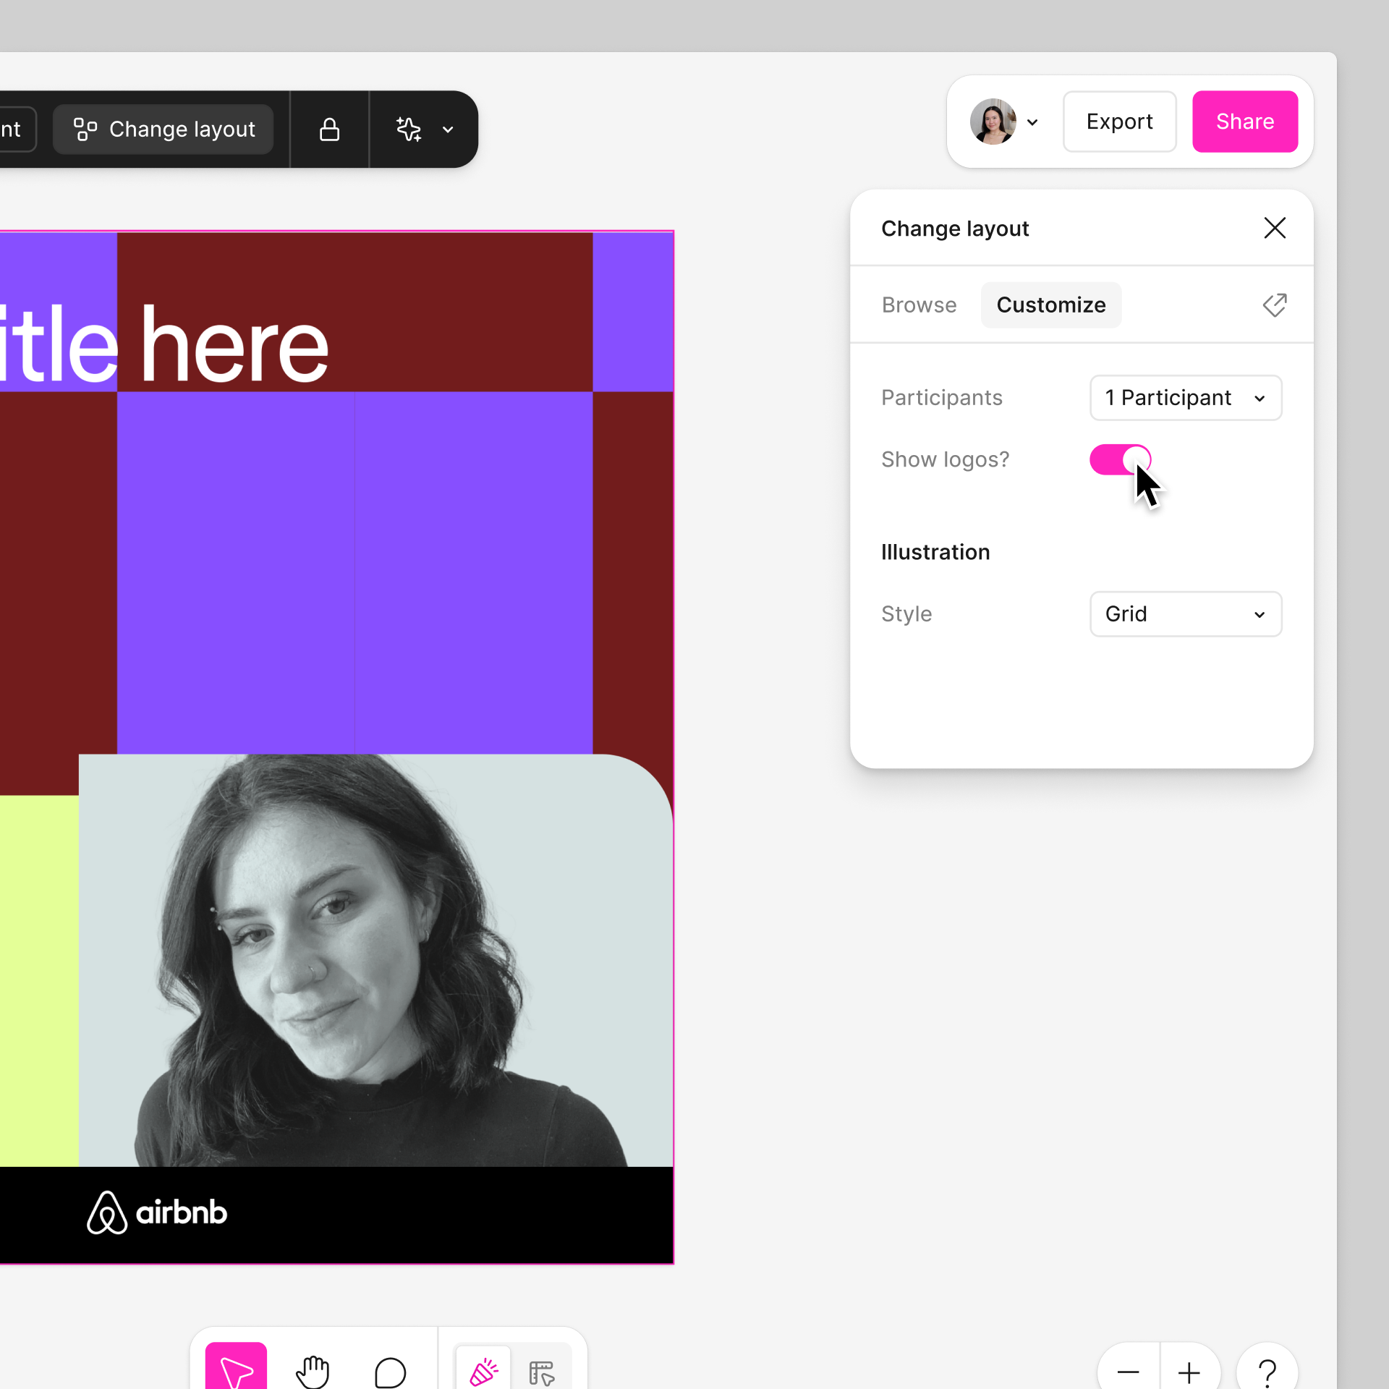Click the AI sparkle icon
The height and width of the screenshot is (1389, 1389).
click(x=409, y=129)
